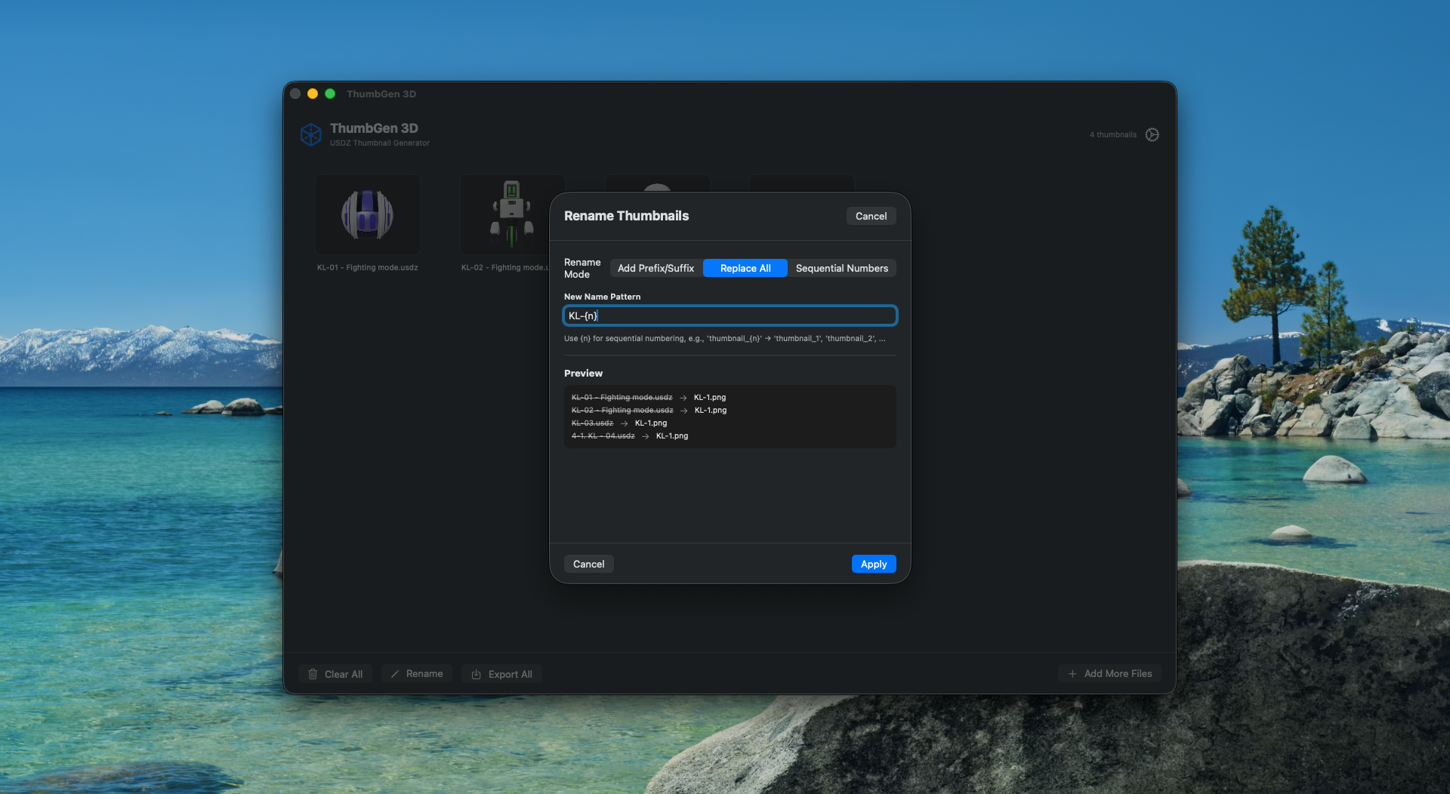Screen dimensions: 1450x794
Task: Enable Sequential Numbers rename mode
Action: click(x=842, y=268)
